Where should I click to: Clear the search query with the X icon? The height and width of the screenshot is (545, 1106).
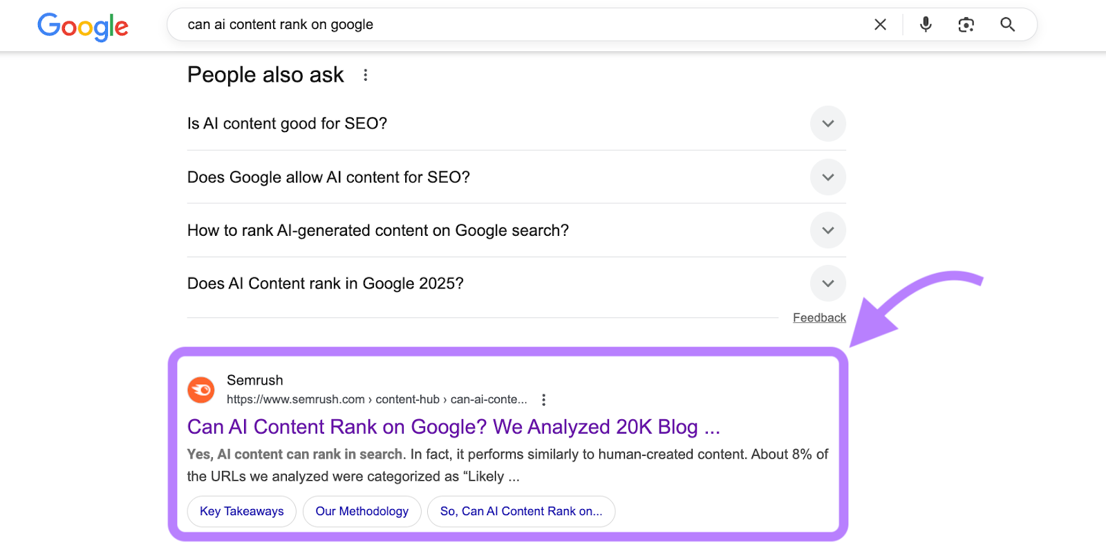coord(880,25)
